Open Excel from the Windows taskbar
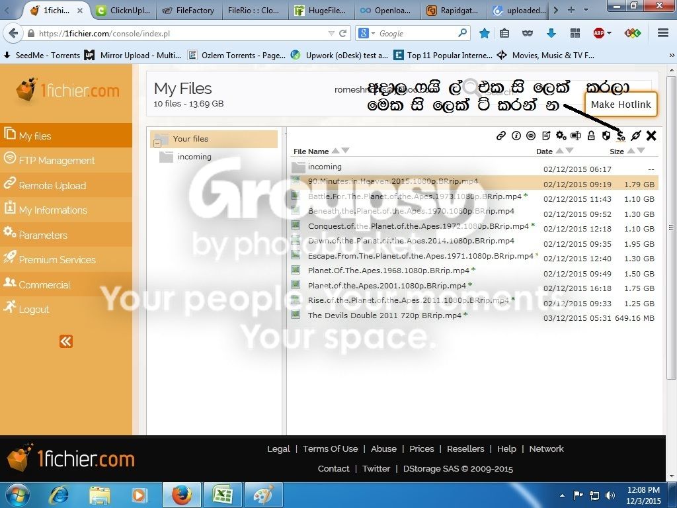Screen dimensions: 677x508 (222, 495)
